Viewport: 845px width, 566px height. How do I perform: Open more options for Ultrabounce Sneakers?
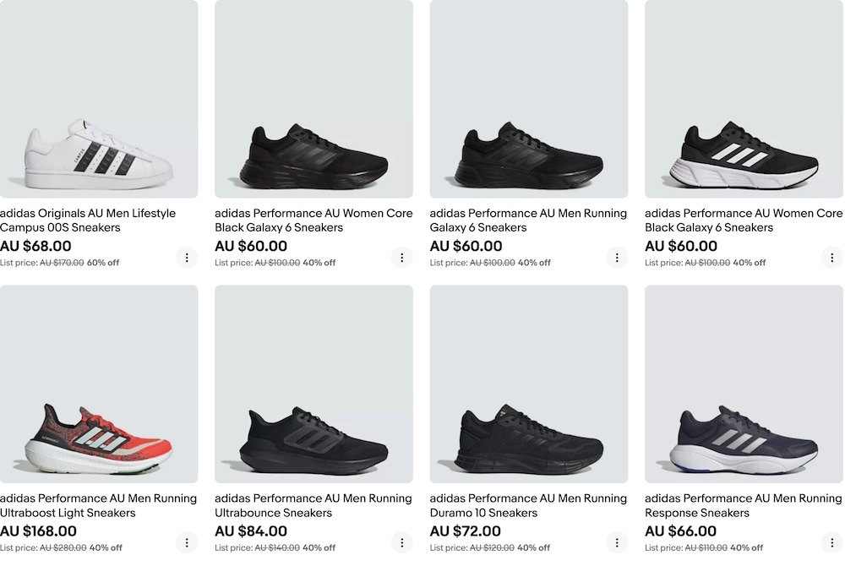click(401, 542)
